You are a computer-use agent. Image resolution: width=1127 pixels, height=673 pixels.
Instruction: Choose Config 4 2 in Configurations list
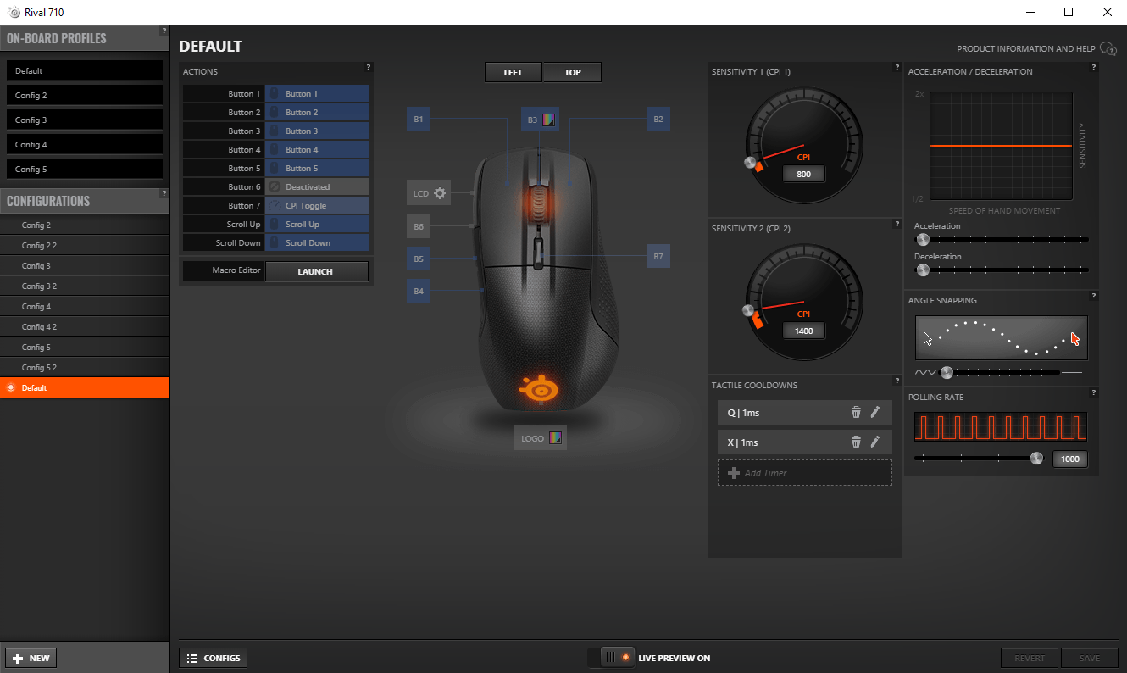(x=85, y=326)
